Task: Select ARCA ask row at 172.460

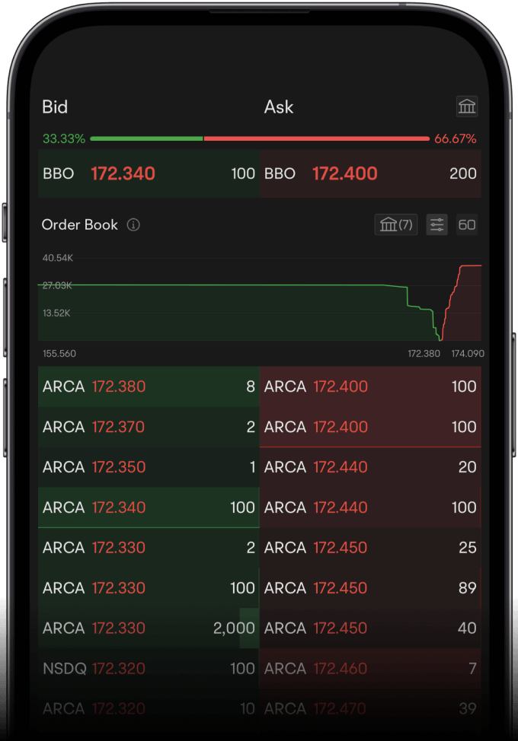Action: (x=370, y=668)
